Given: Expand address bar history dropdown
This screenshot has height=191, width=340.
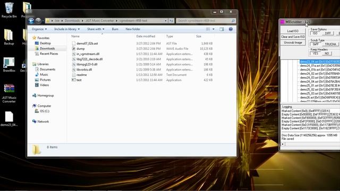Looking at the screenshot, I should pyautogui.click(x=165, y=21).
